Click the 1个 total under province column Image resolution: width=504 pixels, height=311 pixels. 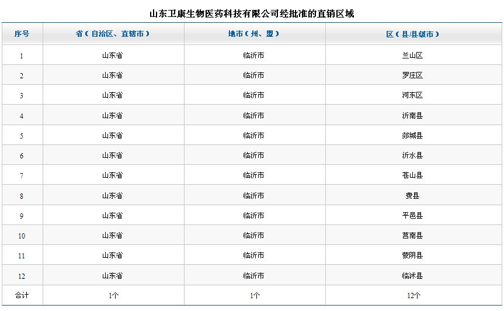pyautogui.click(x=113, y=296)
